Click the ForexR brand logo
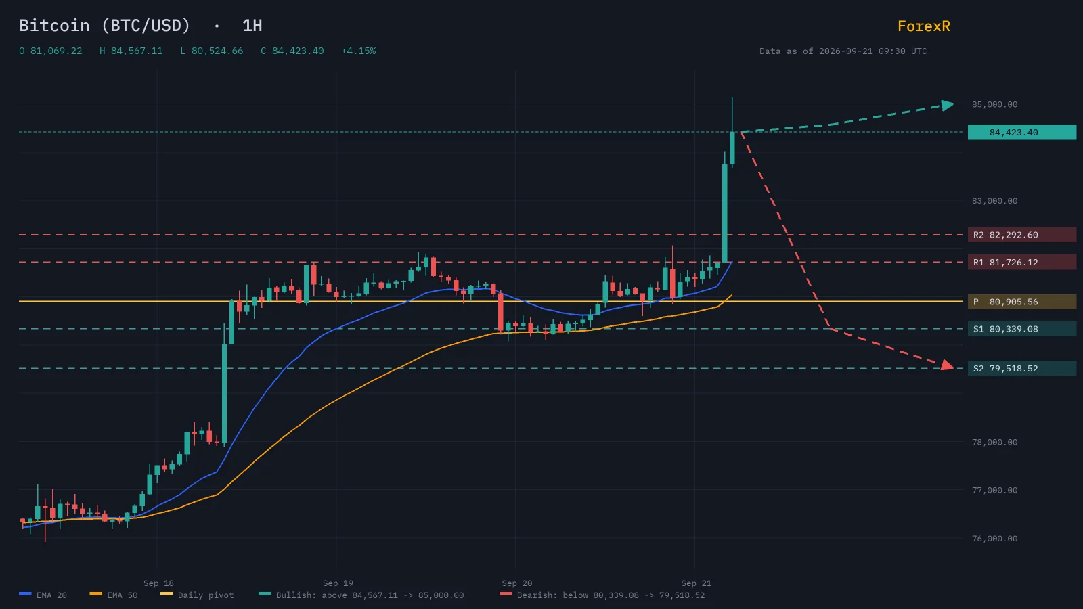Screen dimensions: 1083x609 click(x=923, y=26)
